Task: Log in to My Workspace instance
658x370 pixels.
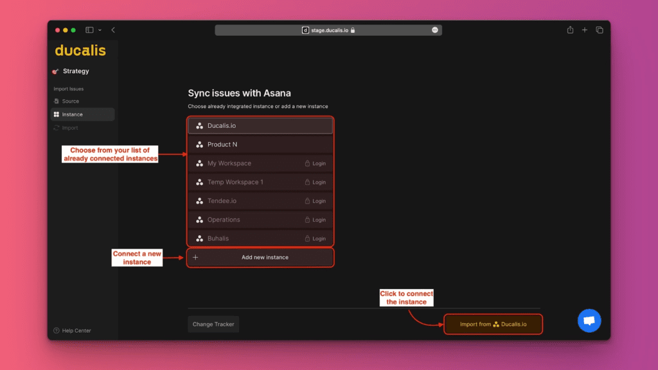Action: pyautogui.click(x=316, y=164)
